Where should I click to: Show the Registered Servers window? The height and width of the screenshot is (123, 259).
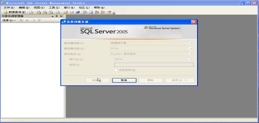pos(85,12)
